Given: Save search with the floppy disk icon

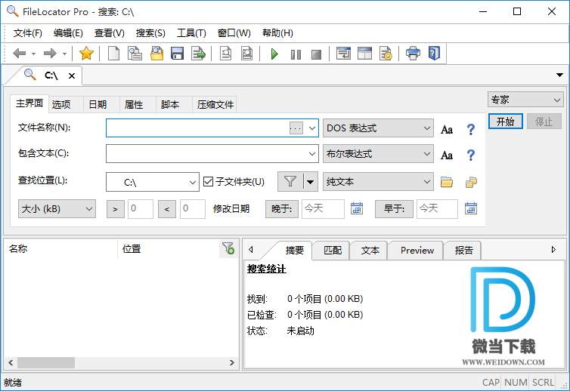Looking at the screenshot, I should (x=178, y=54).
